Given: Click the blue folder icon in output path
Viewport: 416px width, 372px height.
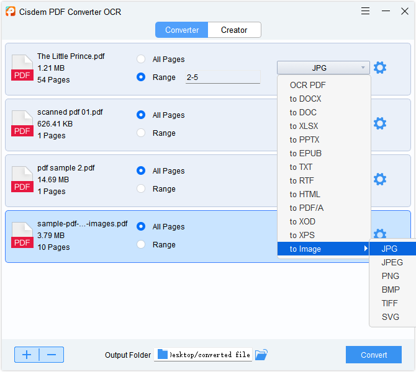Looking at the screenshot, I should (163, 354).
